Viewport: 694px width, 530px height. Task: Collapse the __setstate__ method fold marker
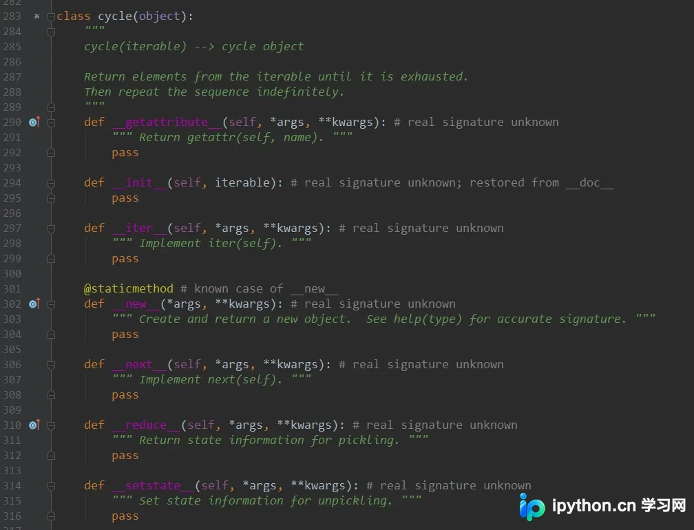51,486
